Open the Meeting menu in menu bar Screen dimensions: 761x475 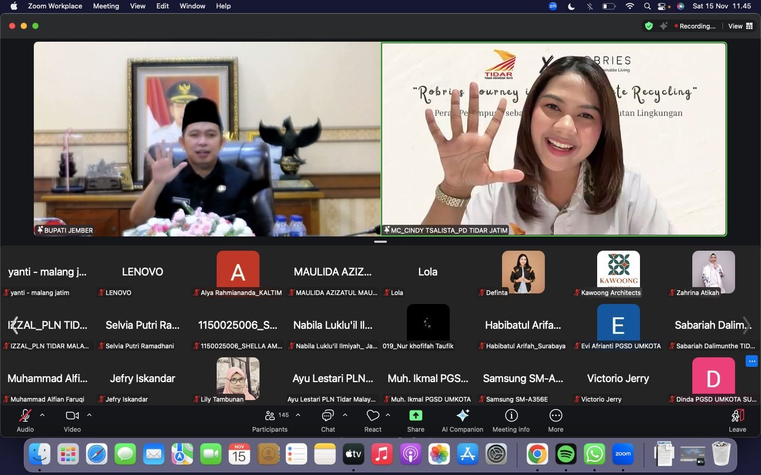tap(106, 6)
